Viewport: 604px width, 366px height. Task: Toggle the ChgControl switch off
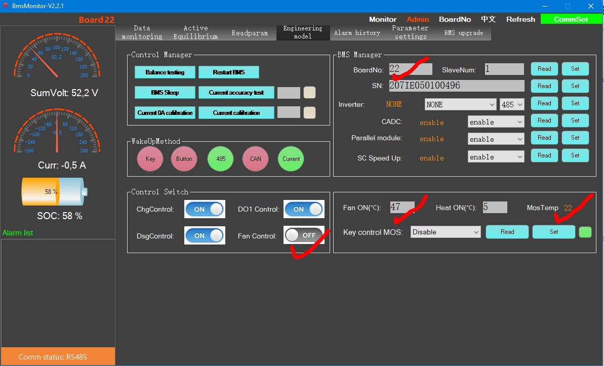point(205,209)
